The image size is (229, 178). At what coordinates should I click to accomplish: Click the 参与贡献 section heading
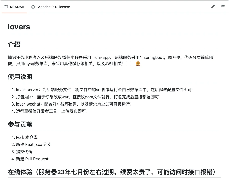21,124
